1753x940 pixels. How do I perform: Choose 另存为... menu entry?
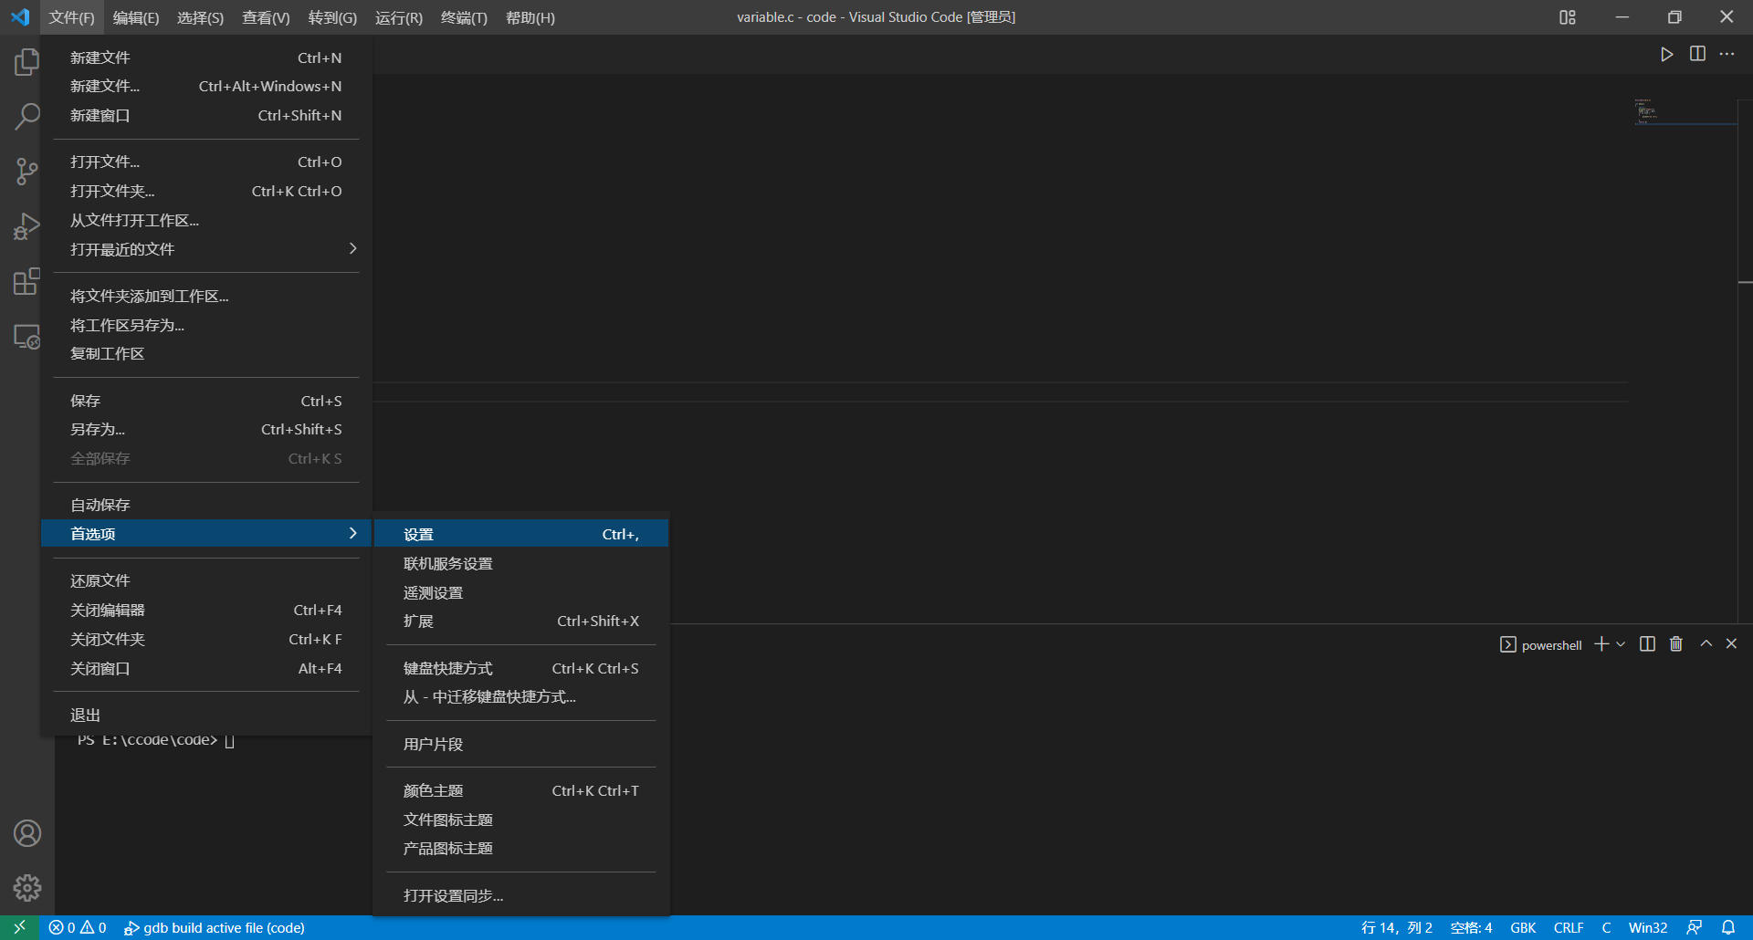click(206, 430)
